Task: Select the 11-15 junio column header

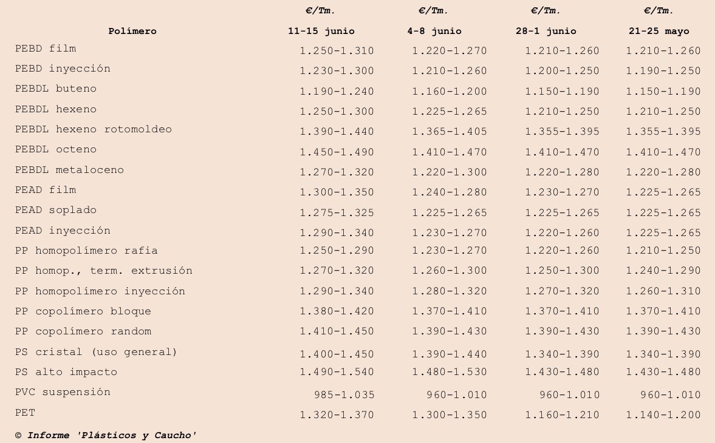Action: point(321,31)
